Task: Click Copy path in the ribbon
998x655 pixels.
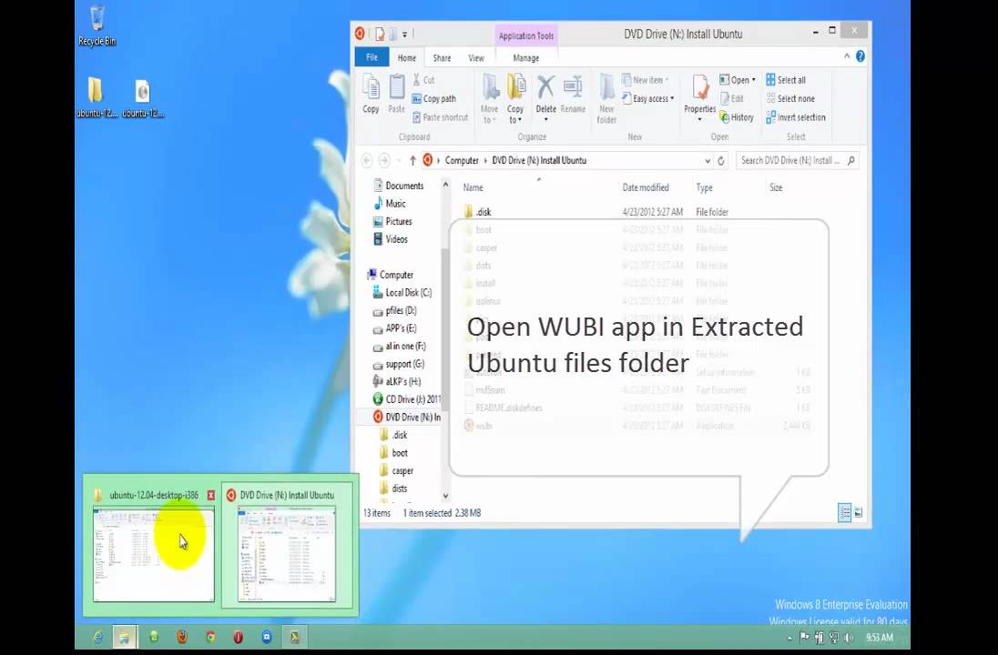Action: 433,98
